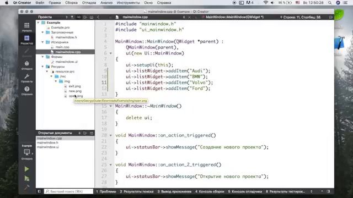The height and width of the screenshot is (198, 353).
Task: Open the Отладка menu in menu bar
Action: (89, 3)
